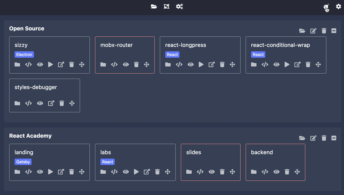Viewport: 344px width, 195px height.
Task: Run the react-conditional-wrap project
Action: [x=287, y=64]
